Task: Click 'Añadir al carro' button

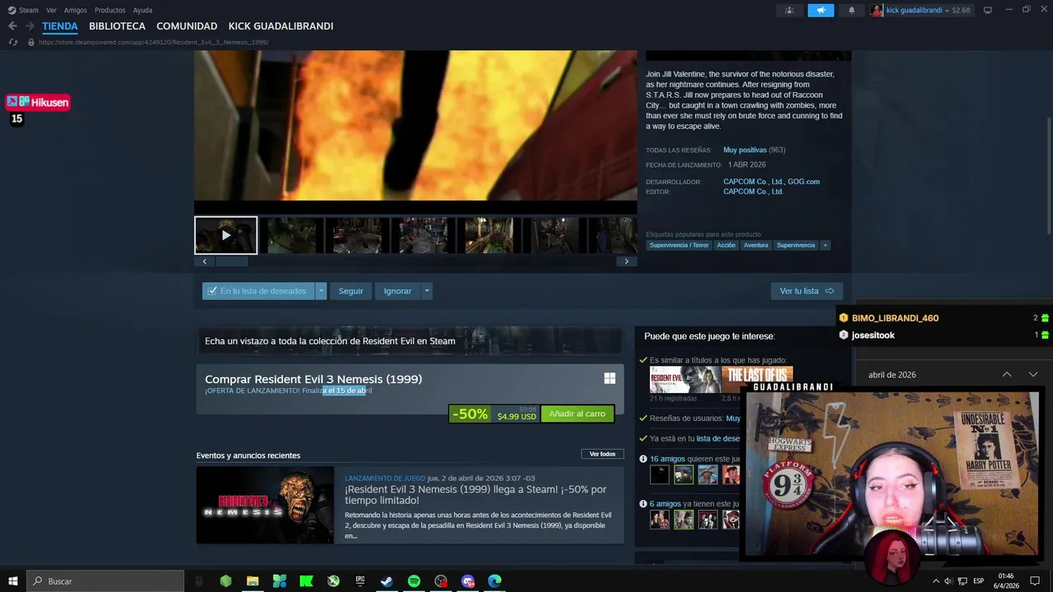Action: (577, 414)
